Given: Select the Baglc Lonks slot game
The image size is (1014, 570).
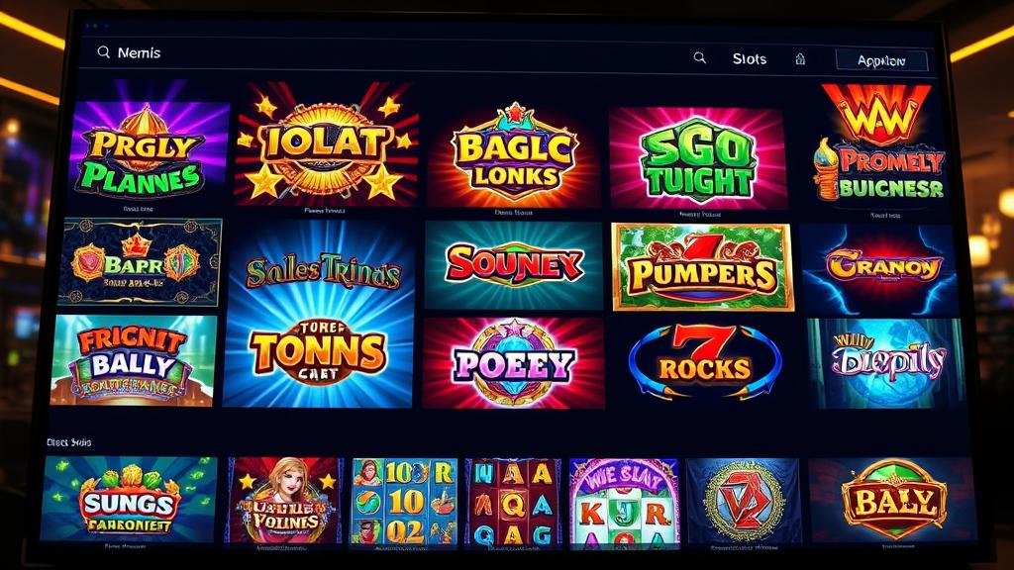Looking at the screenshot, I should [514, 155].
